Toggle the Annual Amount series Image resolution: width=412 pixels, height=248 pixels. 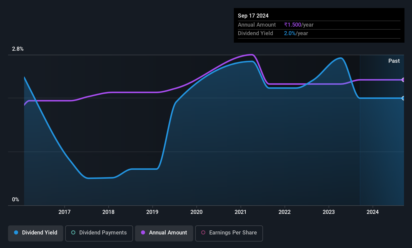pyautogui.click(x=164, y=233)
